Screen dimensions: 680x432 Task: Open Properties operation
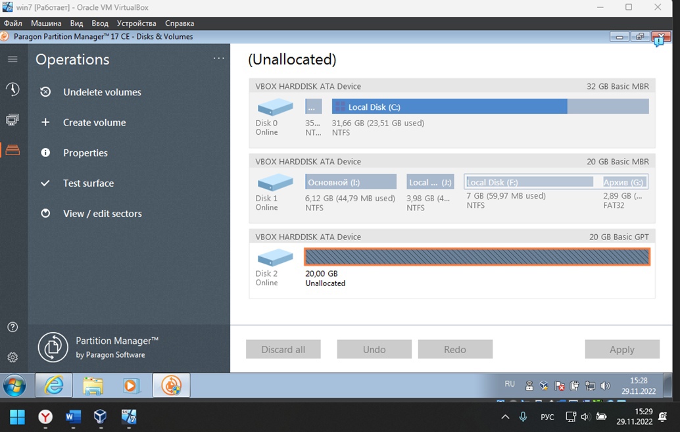coord(85,153)
